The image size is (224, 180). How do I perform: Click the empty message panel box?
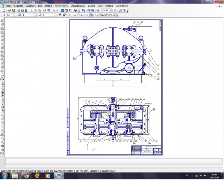pyautogui.click(x=114, y=161)
